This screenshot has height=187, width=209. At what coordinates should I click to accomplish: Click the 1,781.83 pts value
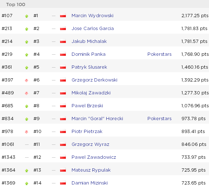194,29
